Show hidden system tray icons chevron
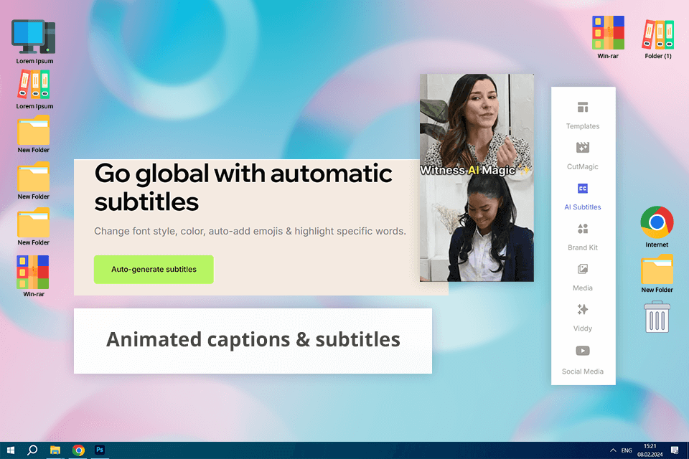The height and width of the screenshot is (459, 689). pos(612,450)
